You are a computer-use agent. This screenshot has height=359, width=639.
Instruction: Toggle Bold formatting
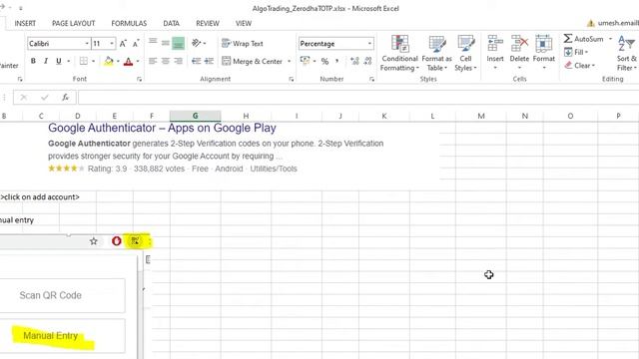coord(33,61)
